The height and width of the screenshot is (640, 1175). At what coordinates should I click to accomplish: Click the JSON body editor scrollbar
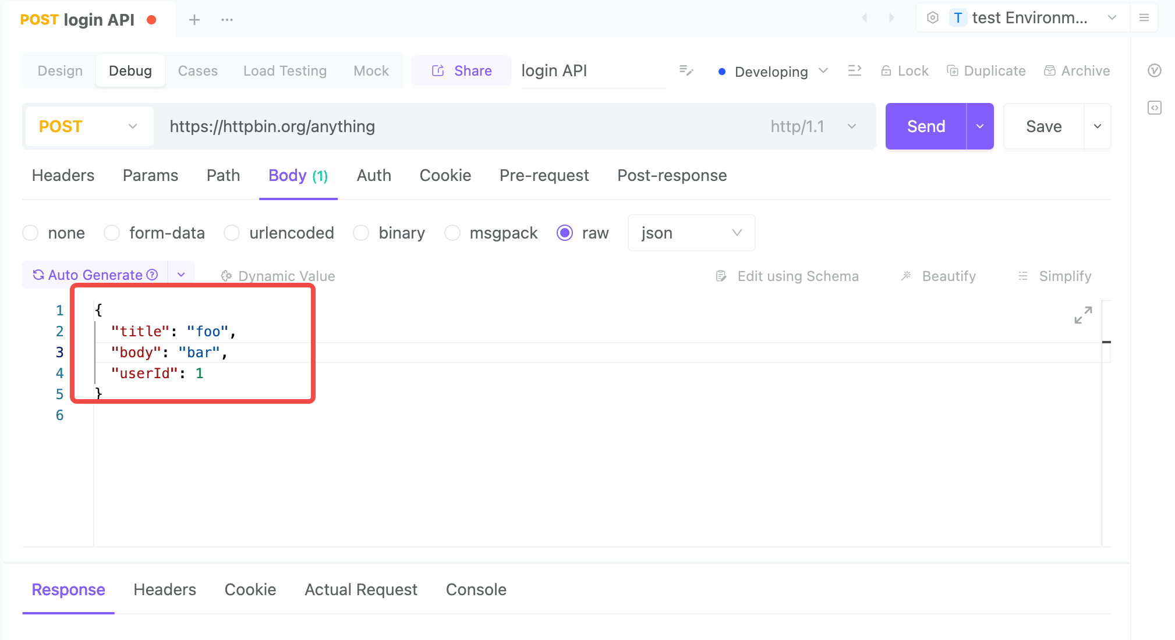point(1106,423)
